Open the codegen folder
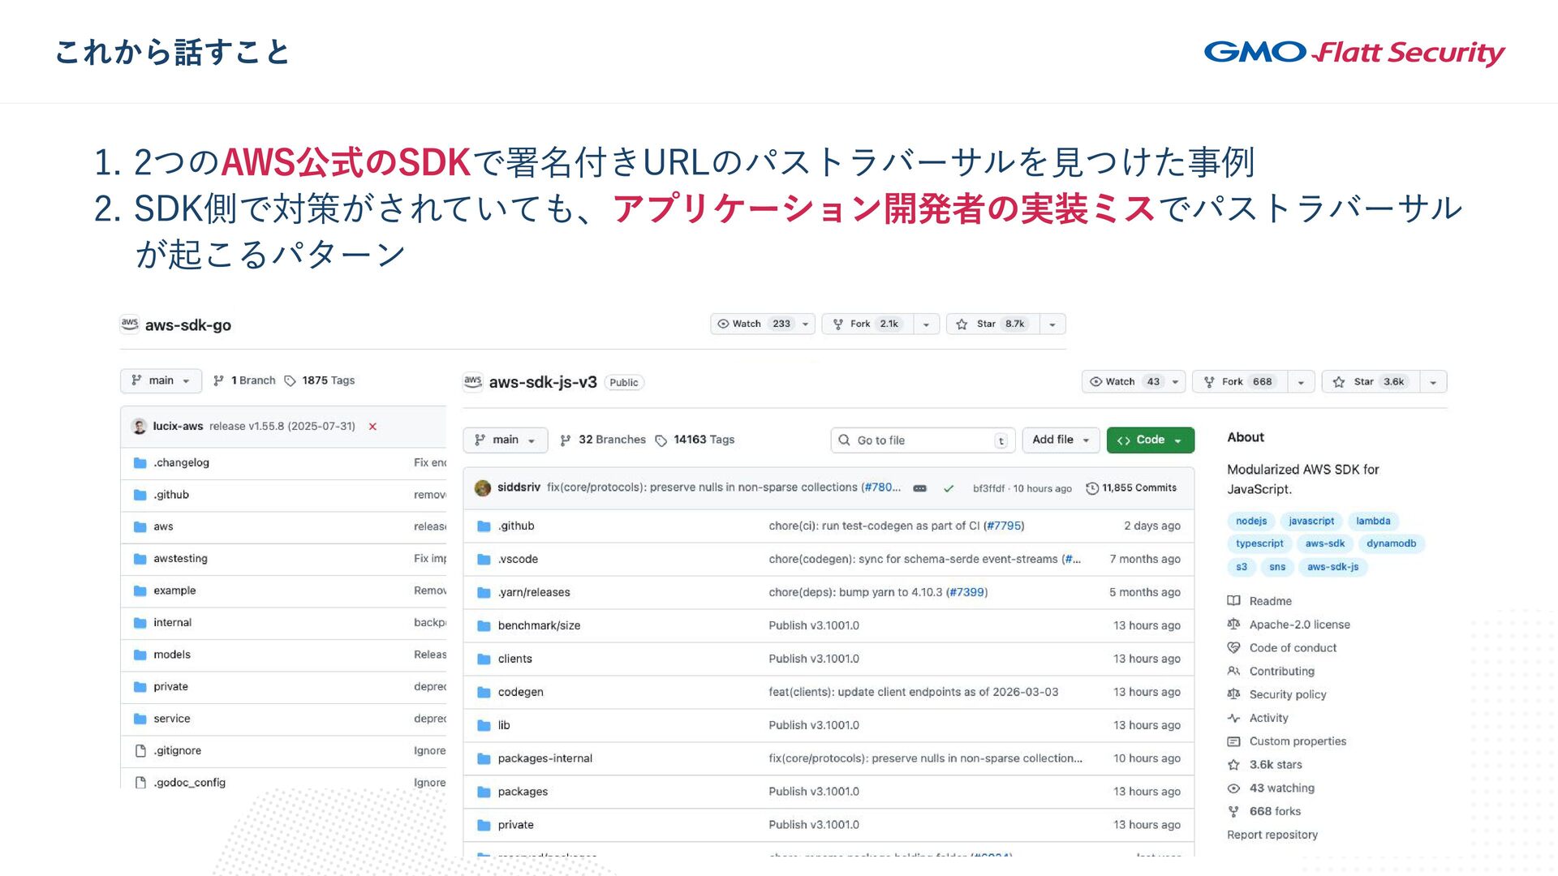The height and width of the screenshot is (876, 1558). pyautogui.click(x=520, y=692)
